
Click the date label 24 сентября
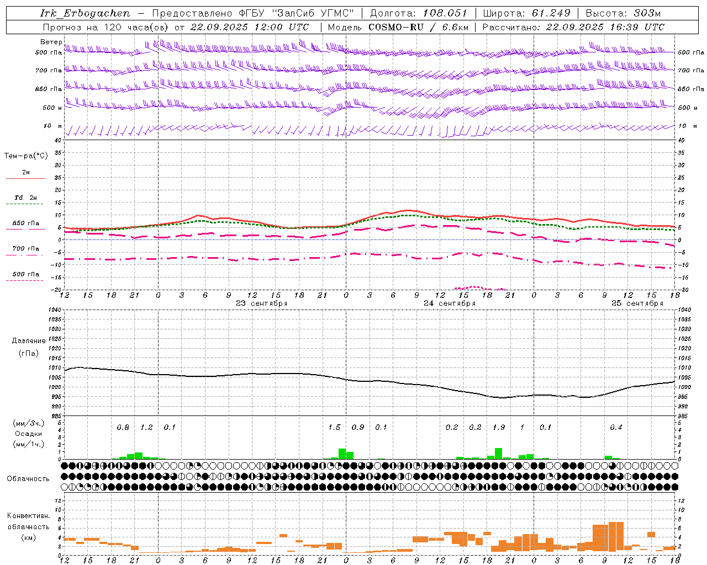(x=450, y=303)
